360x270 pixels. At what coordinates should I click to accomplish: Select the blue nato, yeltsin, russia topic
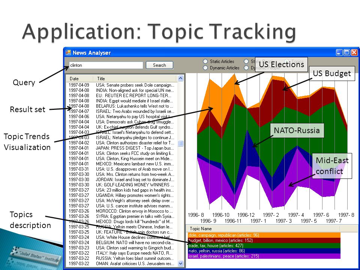(x=264, y=251)
